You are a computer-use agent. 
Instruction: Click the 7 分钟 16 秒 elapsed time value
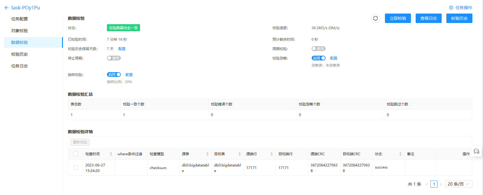coord(117,39)
